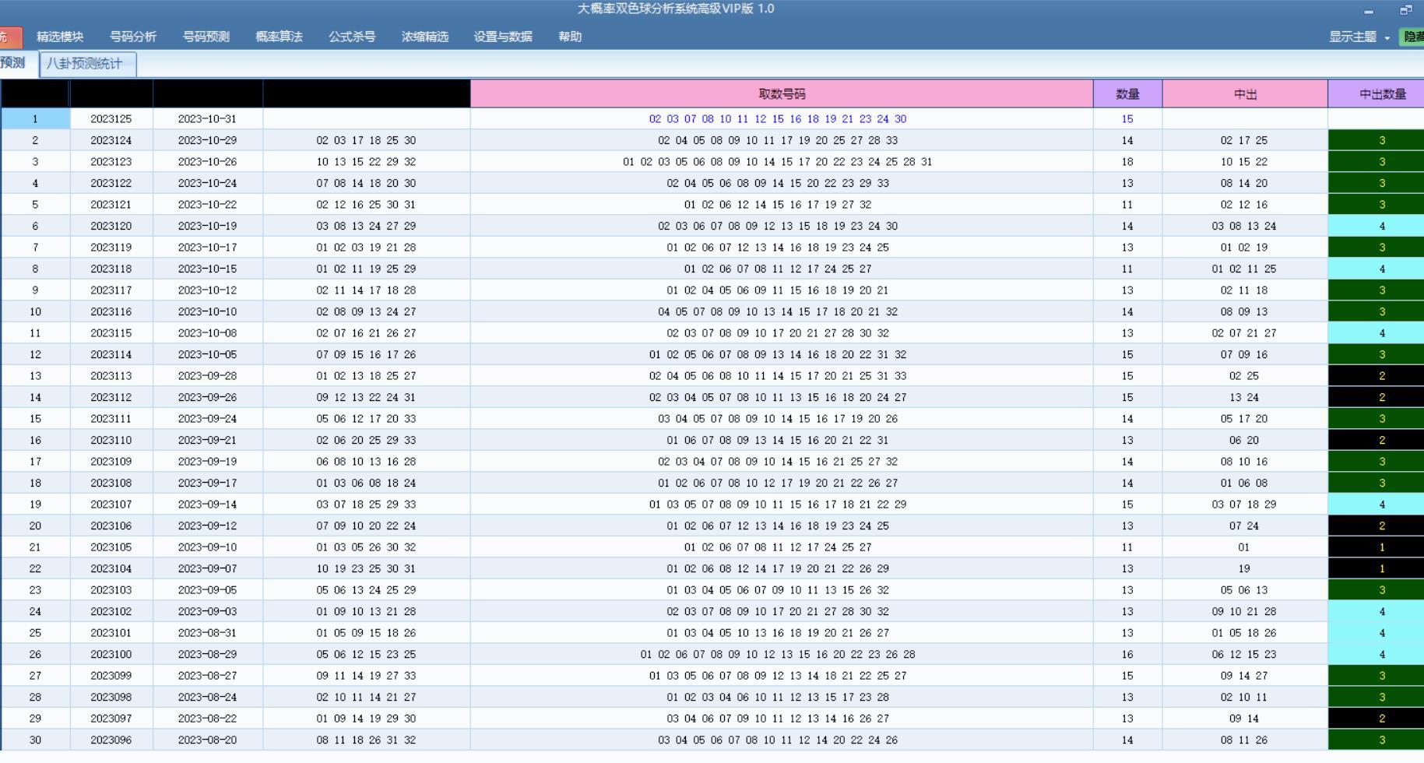1424x763 pixels.
Task: Select hit numbers 08 10 16
Action: 1244,462
